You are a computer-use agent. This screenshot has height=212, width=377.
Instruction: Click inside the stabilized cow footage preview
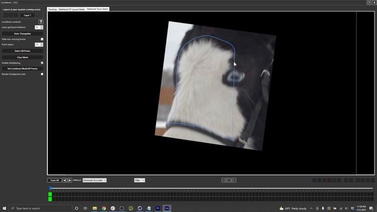pos(216,86)
